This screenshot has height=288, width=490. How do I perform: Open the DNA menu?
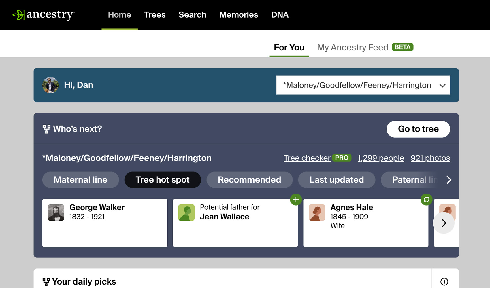pyautogui.click(x=280, y=15)
